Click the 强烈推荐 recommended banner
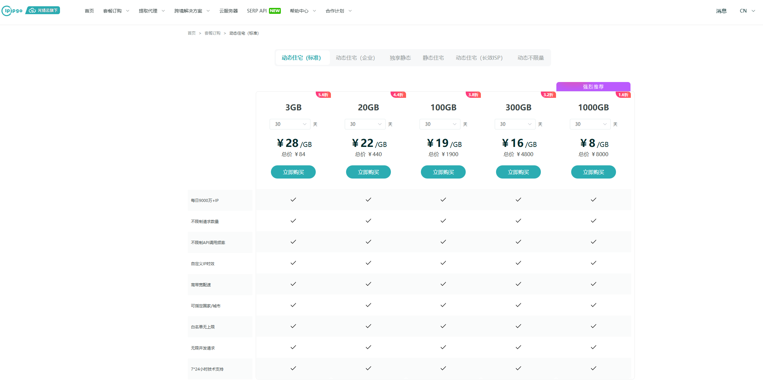This screenshot has height=390, width=763. click(x=593, y=87)
